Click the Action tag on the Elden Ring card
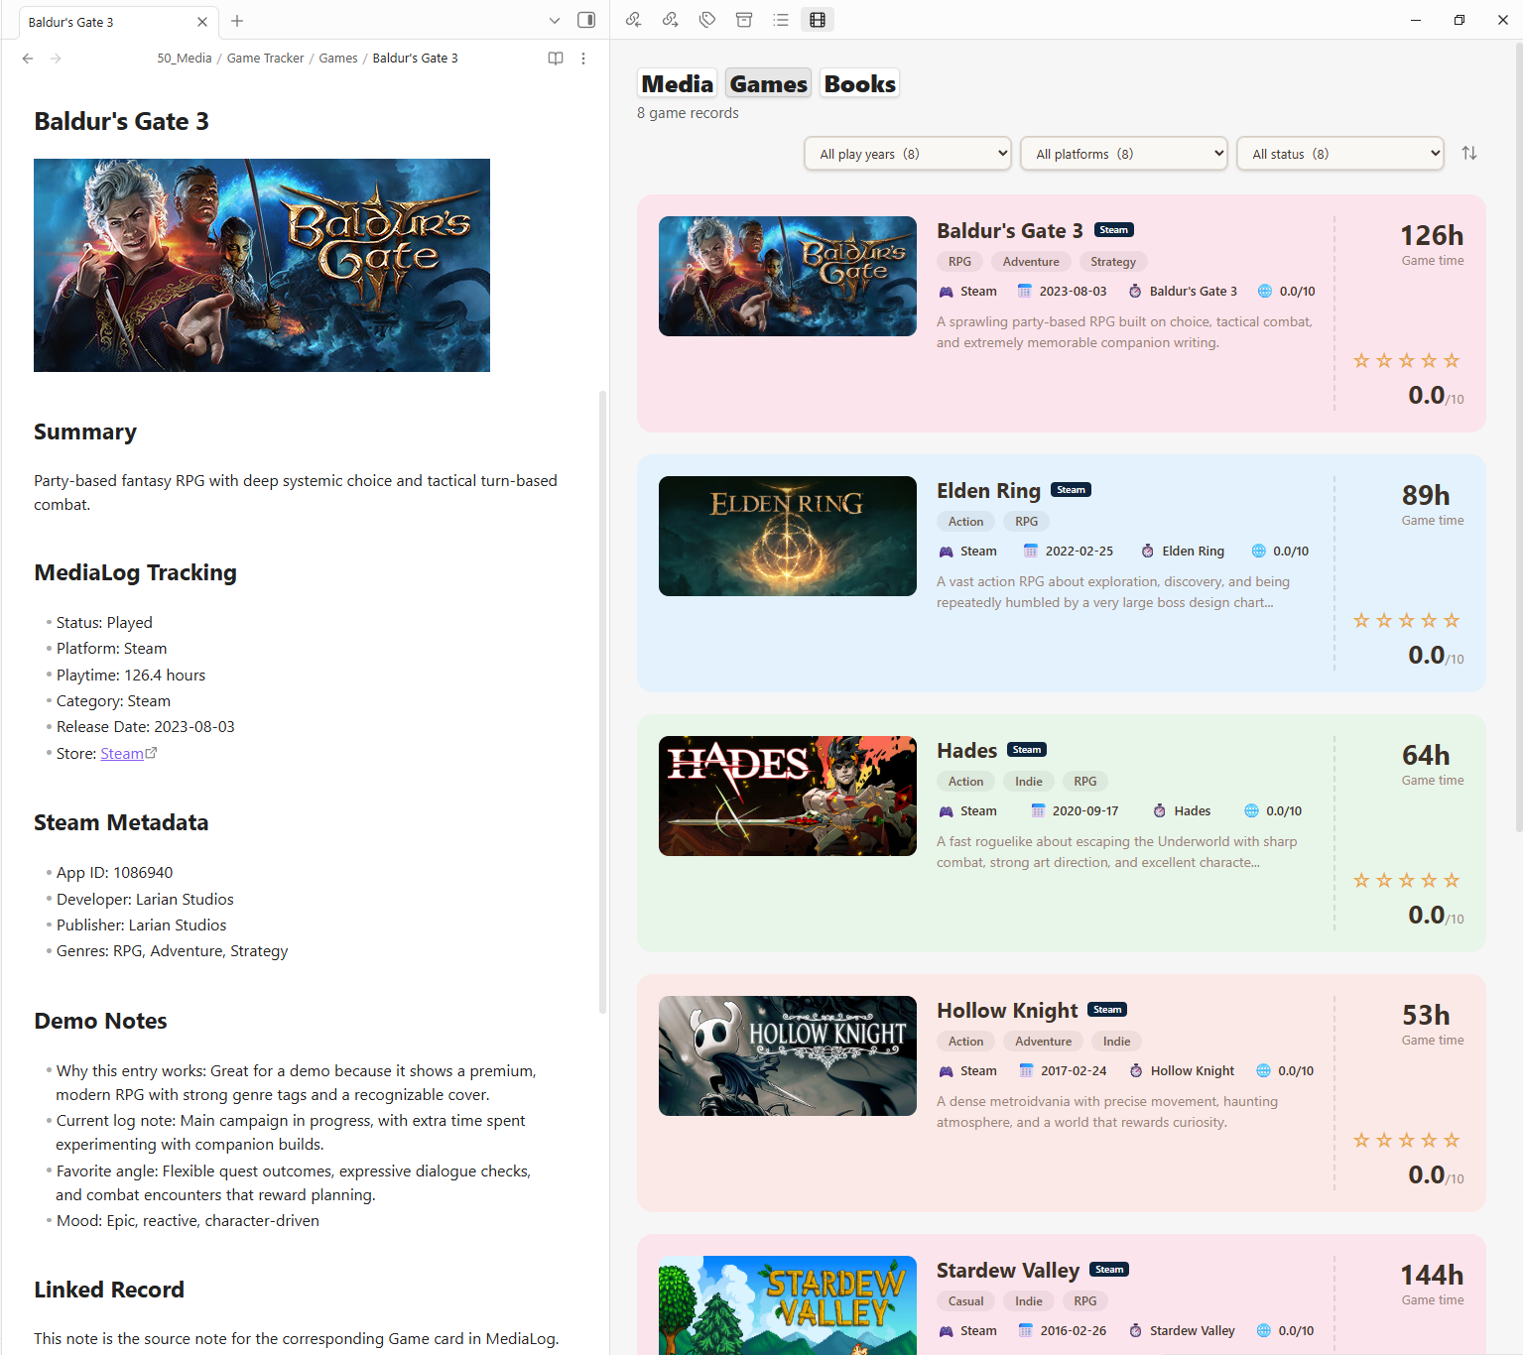The image size is (1523, 1355). [x=965, y=522]
